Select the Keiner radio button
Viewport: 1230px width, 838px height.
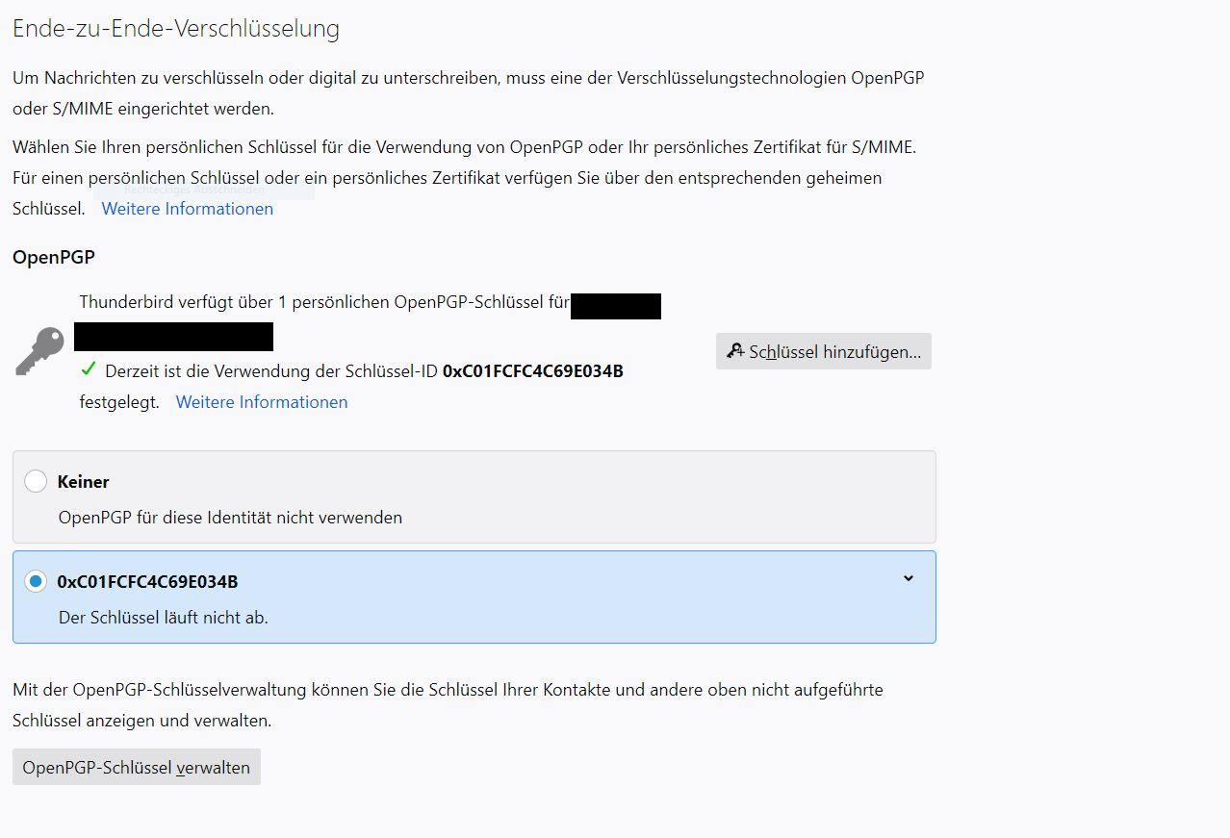tap(36, 481)
